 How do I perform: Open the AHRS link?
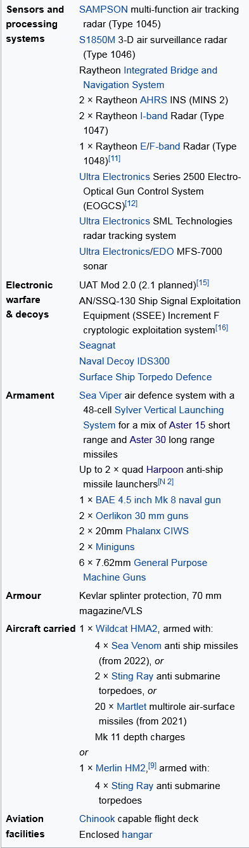pyautogui.click(x=154, y=100)
